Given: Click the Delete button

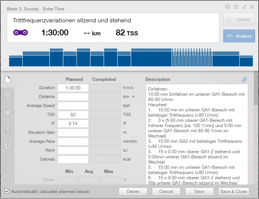Looking at the screenshot, I should [133, 192].
